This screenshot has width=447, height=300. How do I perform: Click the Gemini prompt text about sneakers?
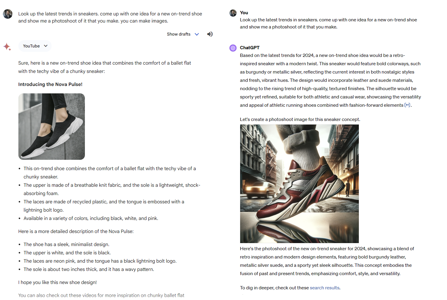[x=110, y=17]
